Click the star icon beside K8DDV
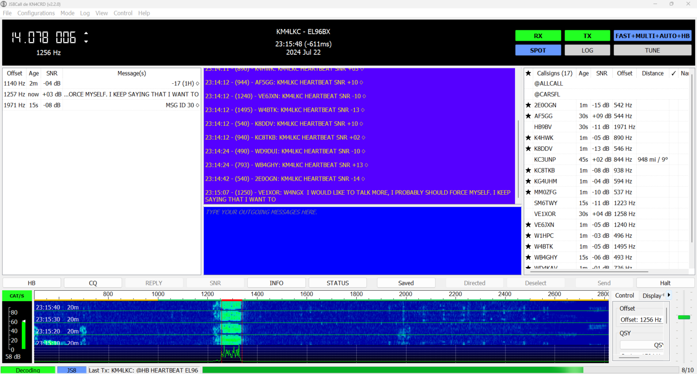 [x=528, y=149]
